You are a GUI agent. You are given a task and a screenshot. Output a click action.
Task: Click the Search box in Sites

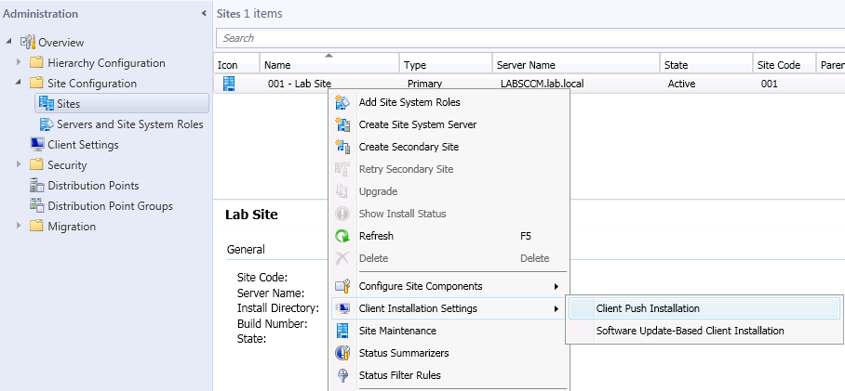530,38
